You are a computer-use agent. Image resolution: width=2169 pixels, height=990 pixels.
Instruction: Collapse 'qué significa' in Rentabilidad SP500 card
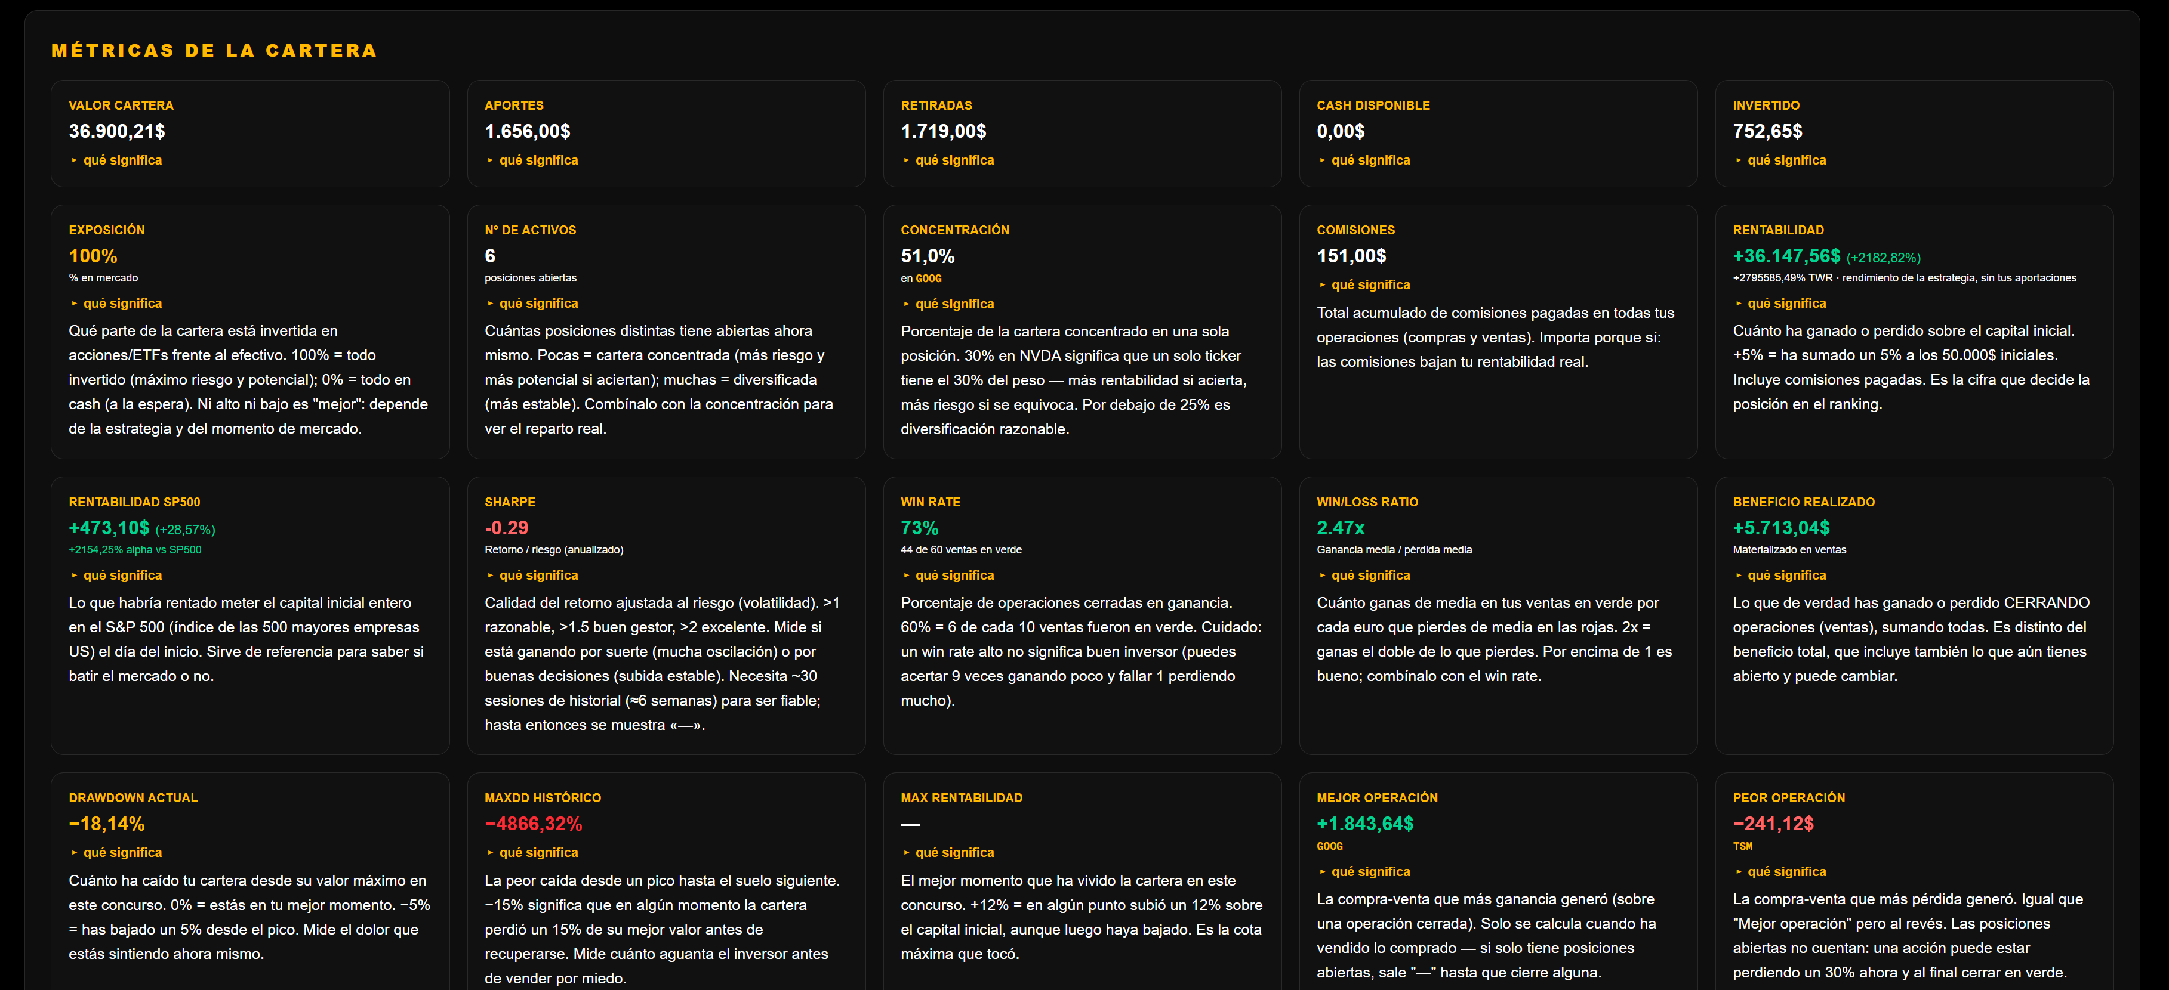pyautogui.click(x=116, y=576)
